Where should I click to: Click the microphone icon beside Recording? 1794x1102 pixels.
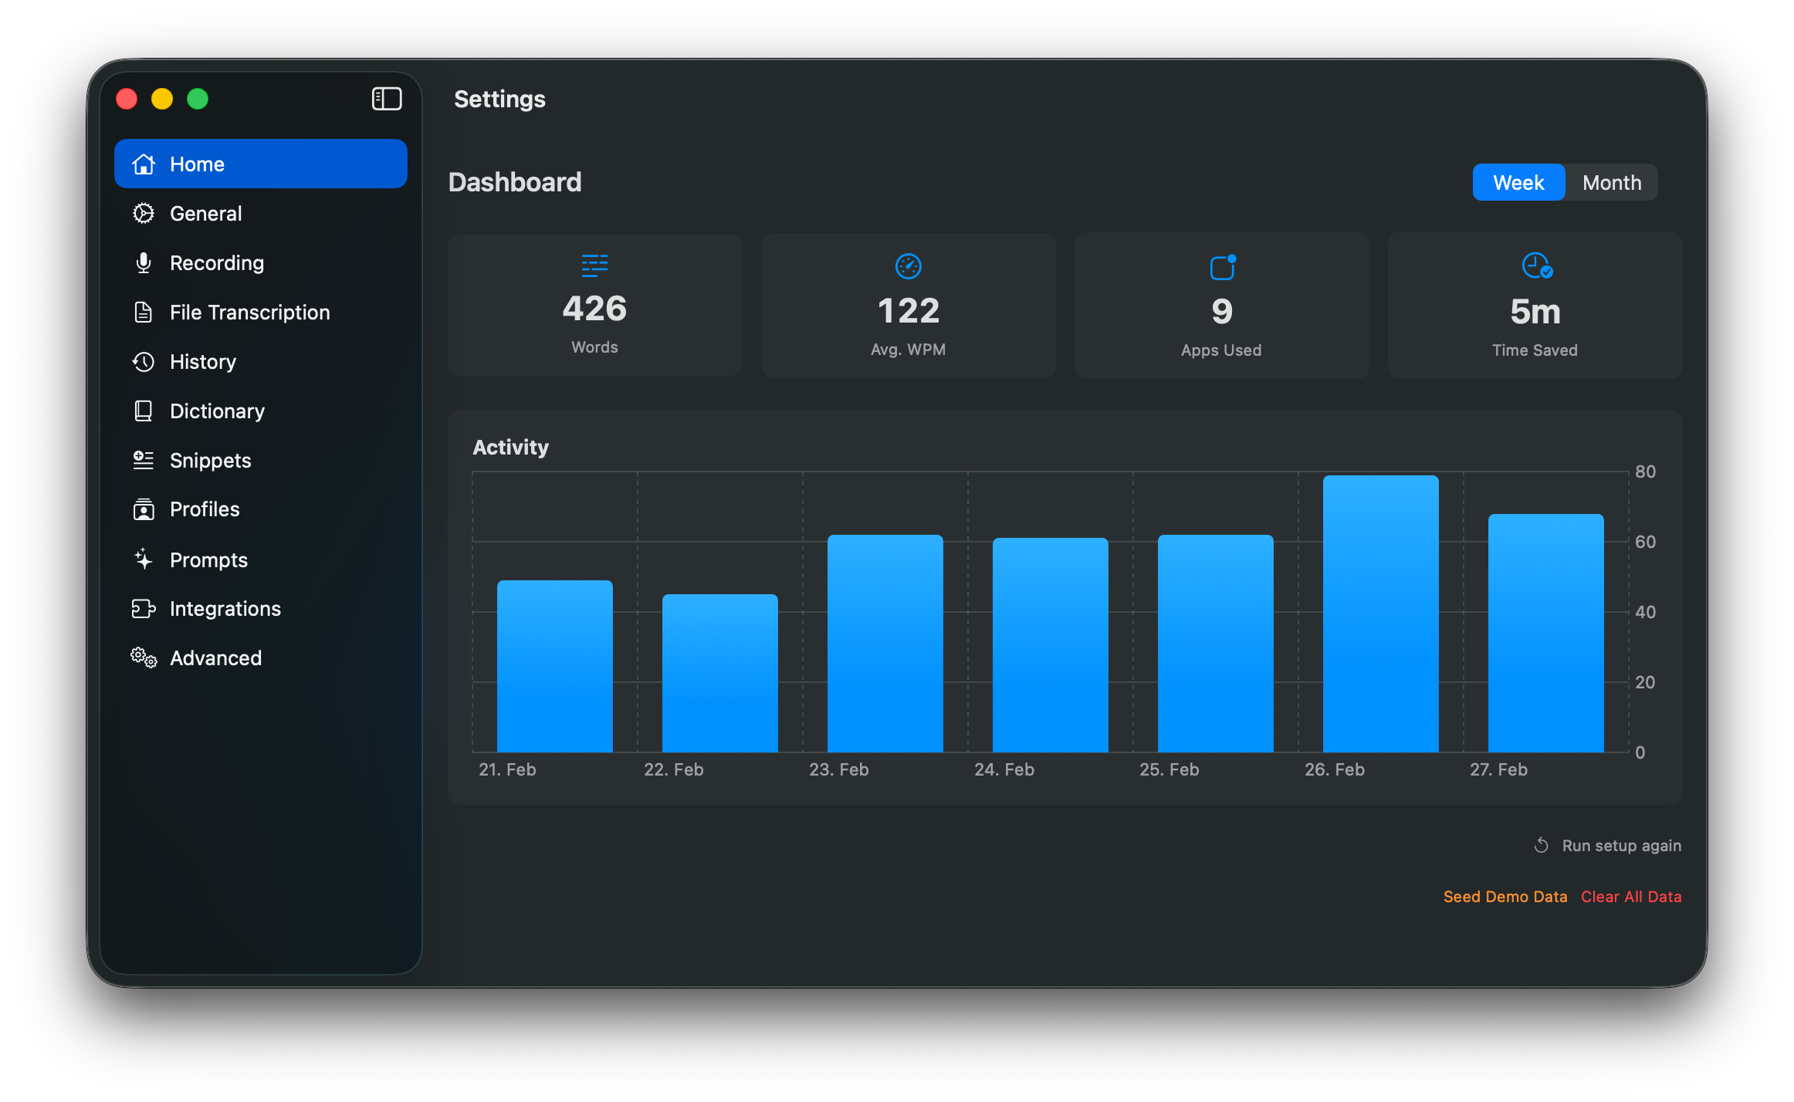144,263
